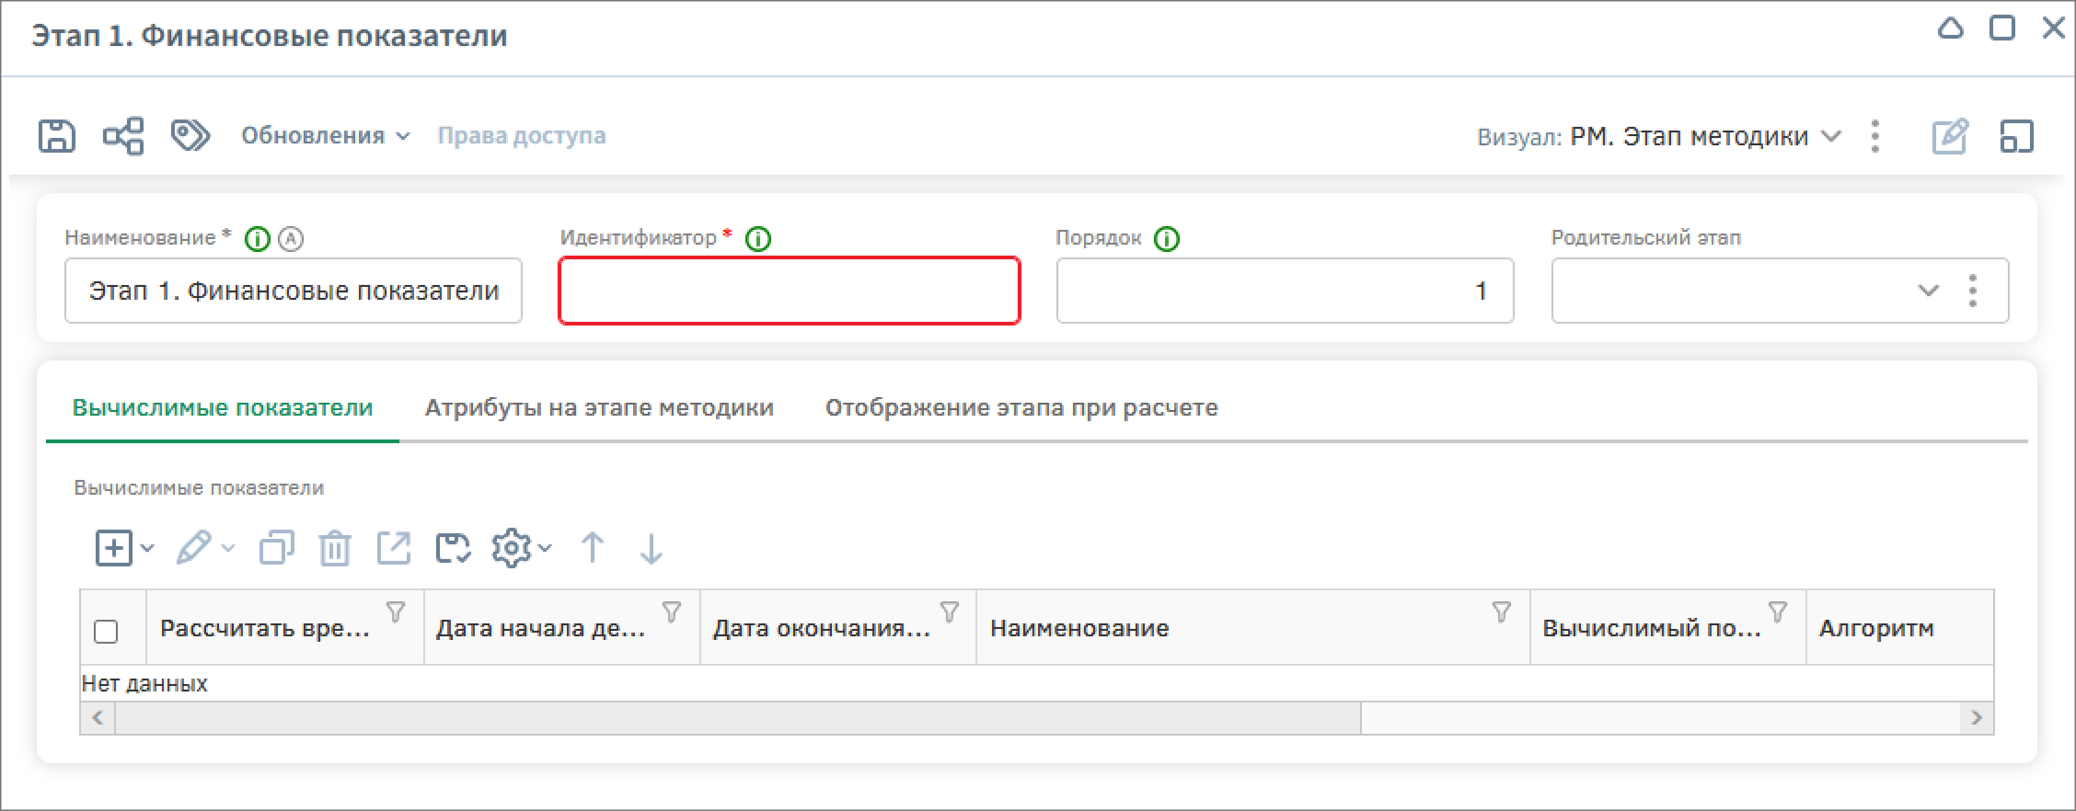Screen dimensions: 2076x811
Task: Click the Наименование column header text
Action: click(x=1079, y=629)
